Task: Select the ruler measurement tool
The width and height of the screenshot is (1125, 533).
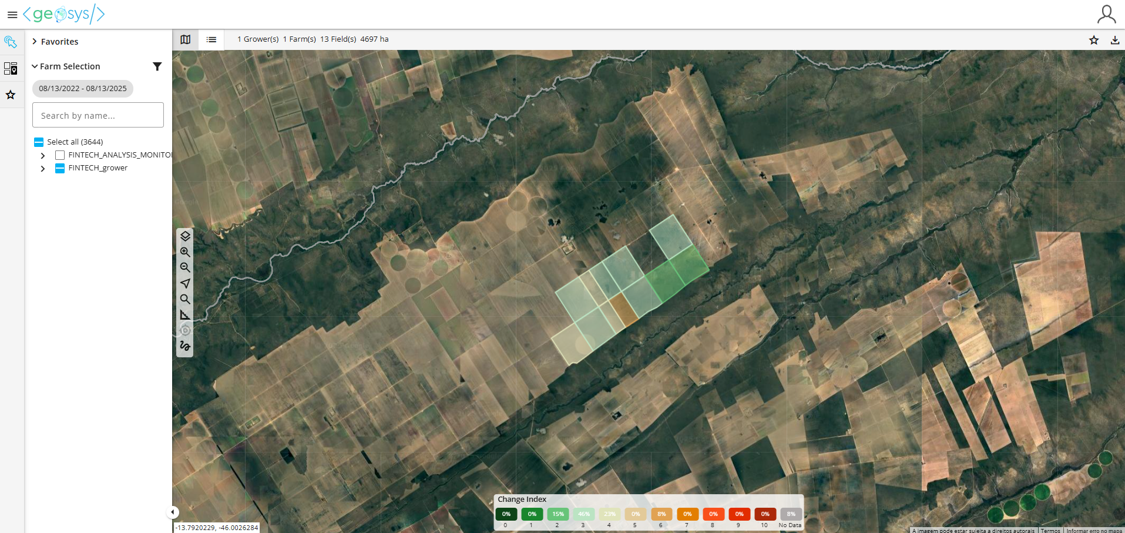Action: (x=185, y=315)
